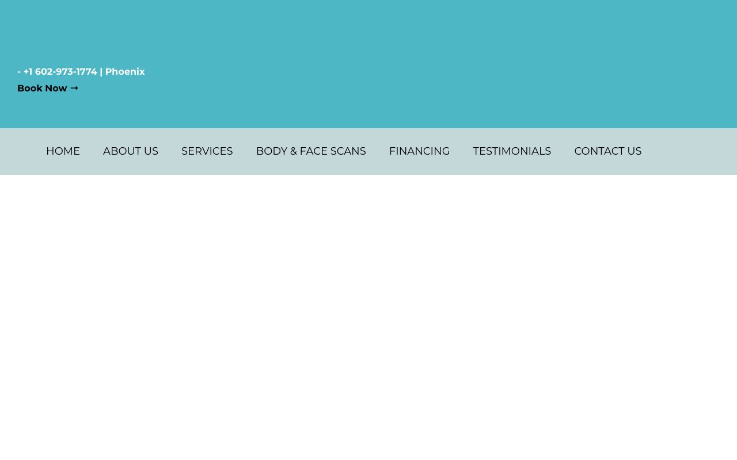The height and width of the screenshot is (460, 737).
Task: Click the dash before the phone number
Action: pyautogui.click(x=19, y=71)
